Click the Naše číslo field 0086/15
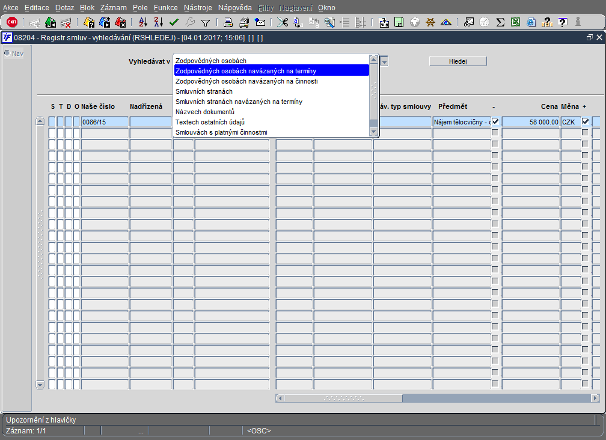The width and height of the screenshot is (606, 440). 105,122
